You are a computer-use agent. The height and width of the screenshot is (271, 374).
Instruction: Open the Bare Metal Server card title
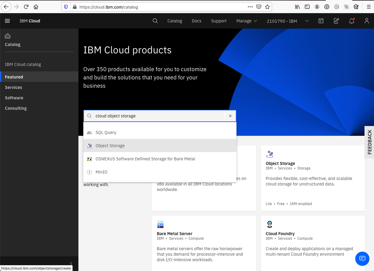point(175,234)
